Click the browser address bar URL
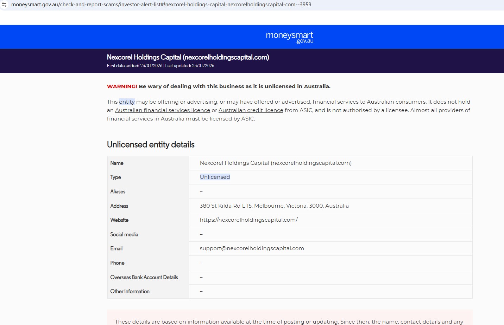The height and width of the screenshot is (325, 504). coord(161,5)
